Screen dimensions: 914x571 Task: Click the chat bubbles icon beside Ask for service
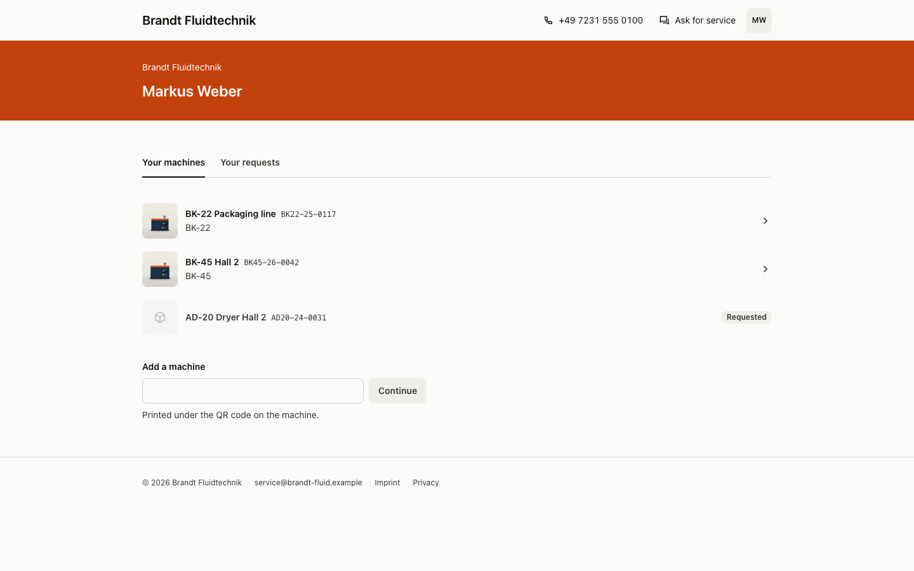[664, 20]
